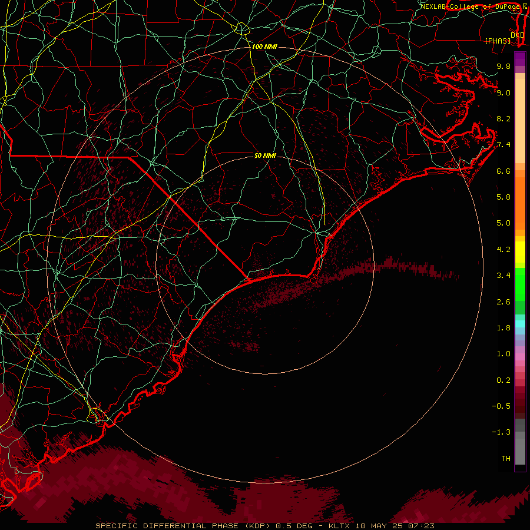530x530 pixels.
Task: Click the 7.4 value on the color scale
Action: click(x=503, y=145)
